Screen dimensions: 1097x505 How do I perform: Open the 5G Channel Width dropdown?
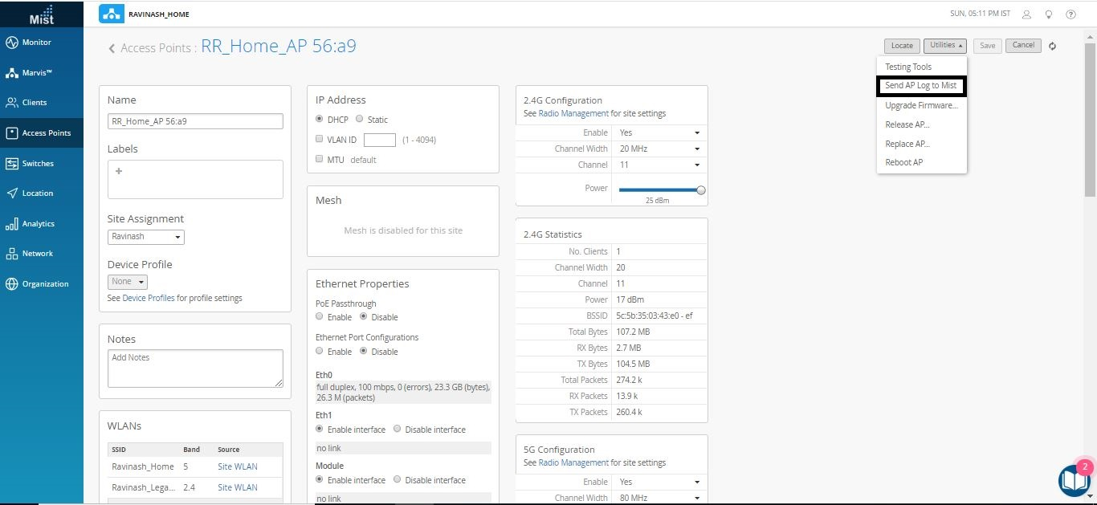tap(659, 498)
